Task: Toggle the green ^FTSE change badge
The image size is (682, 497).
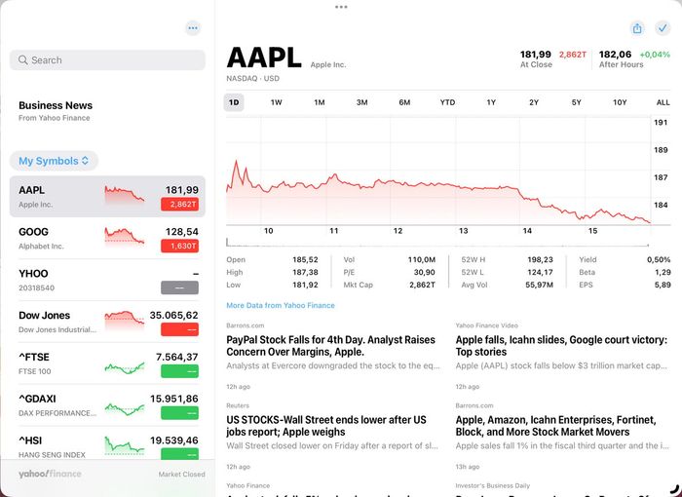Action: tap(179, 371)
